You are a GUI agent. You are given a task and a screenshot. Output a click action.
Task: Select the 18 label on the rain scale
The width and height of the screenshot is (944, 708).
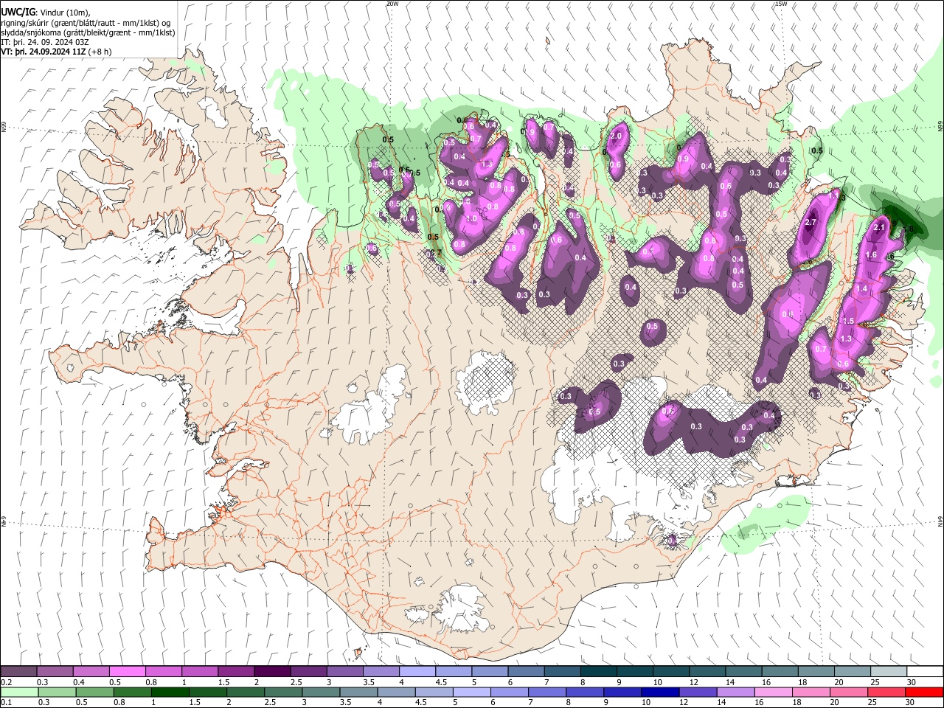click(x=797, y=702)
